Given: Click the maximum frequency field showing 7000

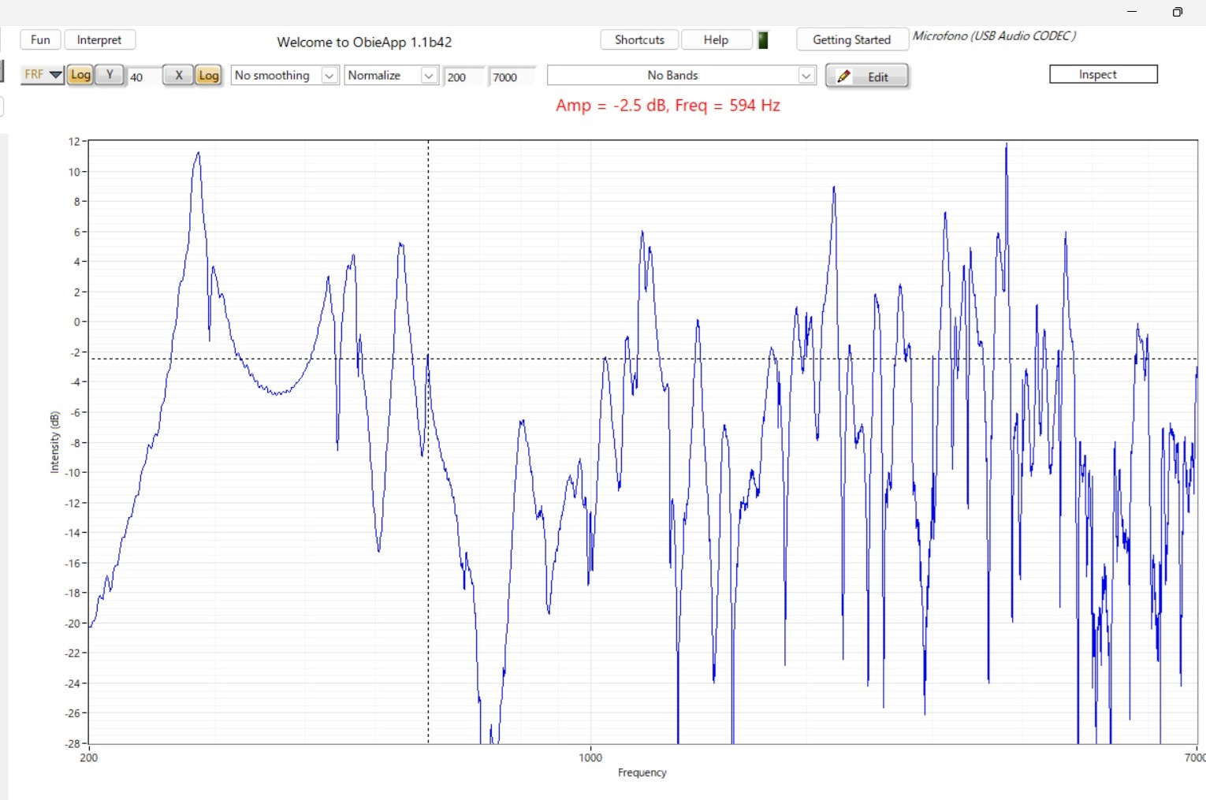Looking at the screenshot, I should click(x=510, y=76).
